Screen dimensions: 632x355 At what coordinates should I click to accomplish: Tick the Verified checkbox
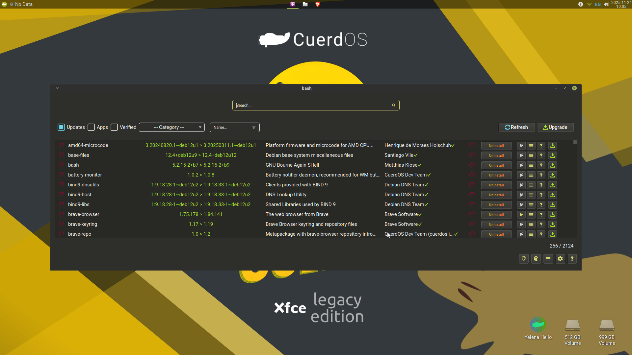click(114, 127)
